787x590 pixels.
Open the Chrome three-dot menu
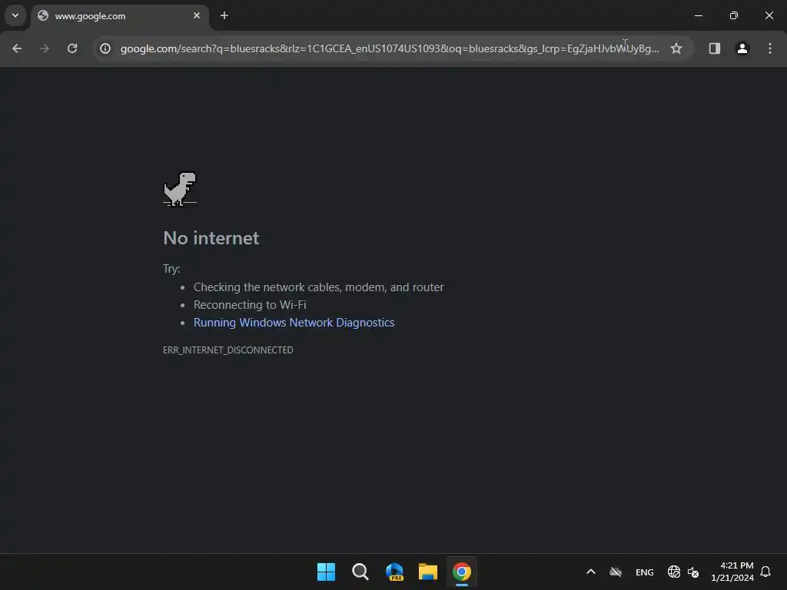[x=770, y=48]
